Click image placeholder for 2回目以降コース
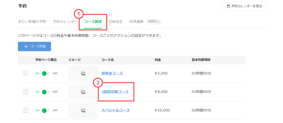 pyautogui.click(x=83, y=92)
